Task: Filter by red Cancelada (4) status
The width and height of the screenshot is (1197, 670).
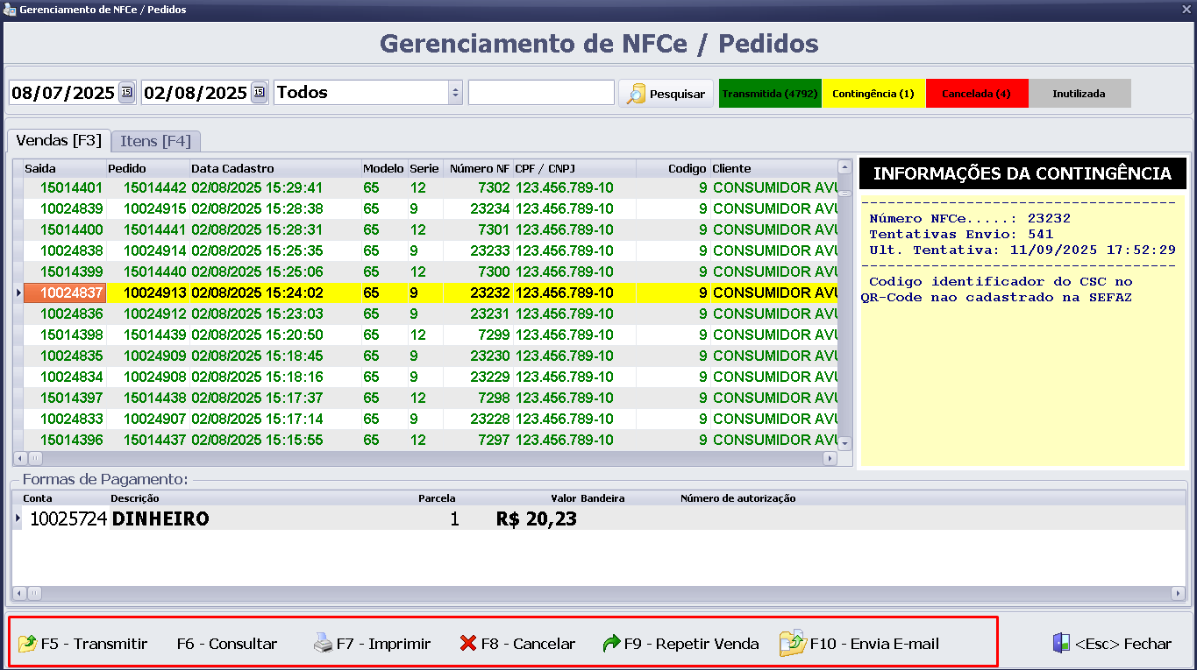Action: tap(976, 94)
